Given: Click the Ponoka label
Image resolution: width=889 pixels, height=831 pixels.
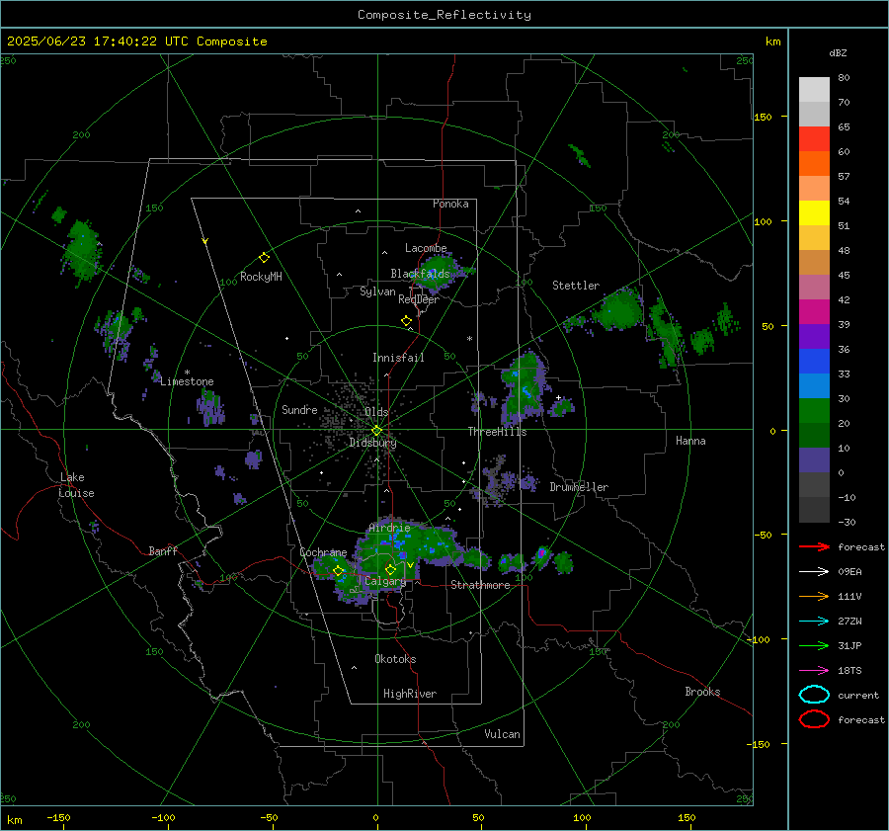Looking at the screenshot, I should coord(450,204).
